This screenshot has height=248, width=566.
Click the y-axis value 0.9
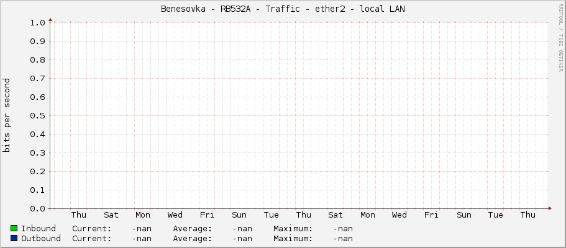(37, 42)
